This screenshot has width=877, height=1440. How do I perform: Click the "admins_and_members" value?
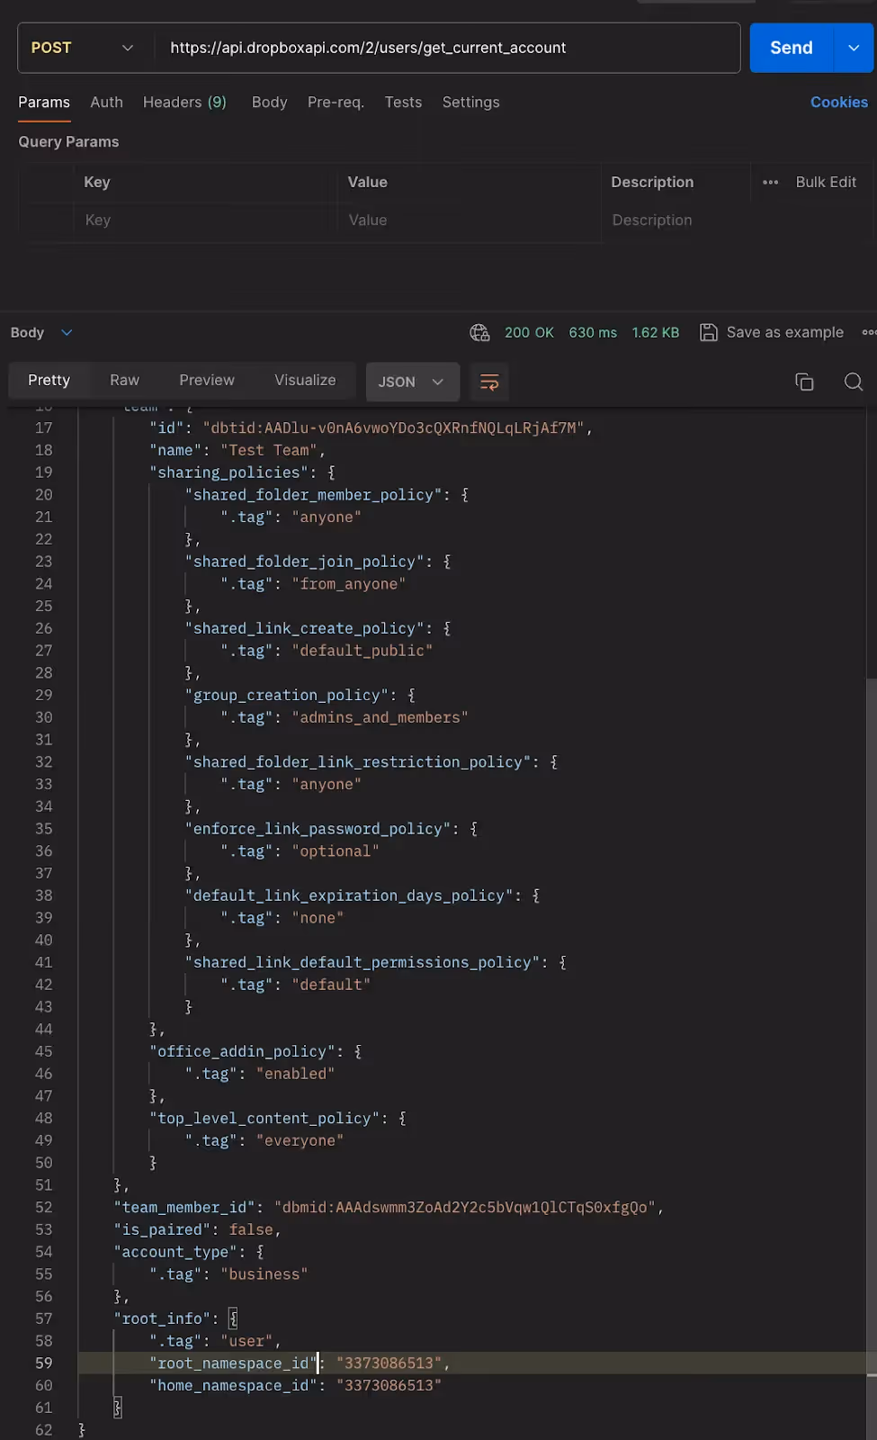click(380, 717)
